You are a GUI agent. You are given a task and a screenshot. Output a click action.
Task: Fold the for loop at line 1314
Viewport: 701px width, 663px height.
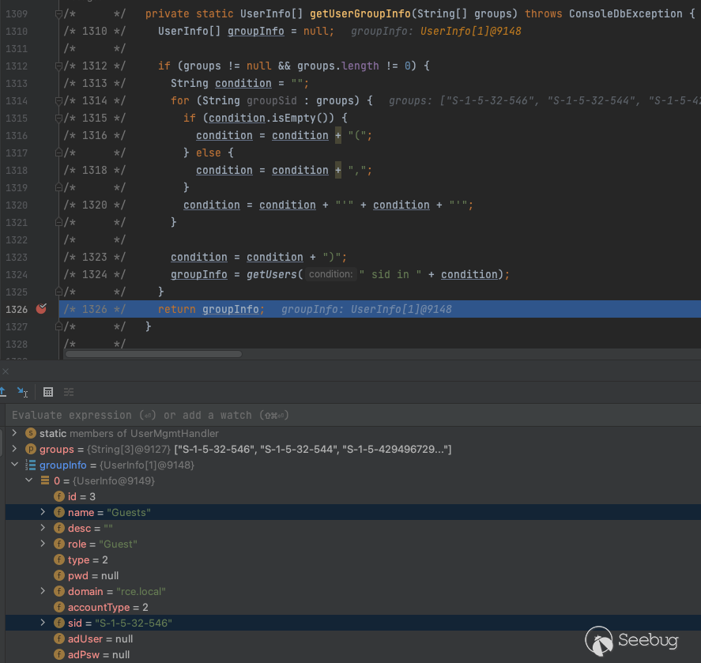(58, 100)
